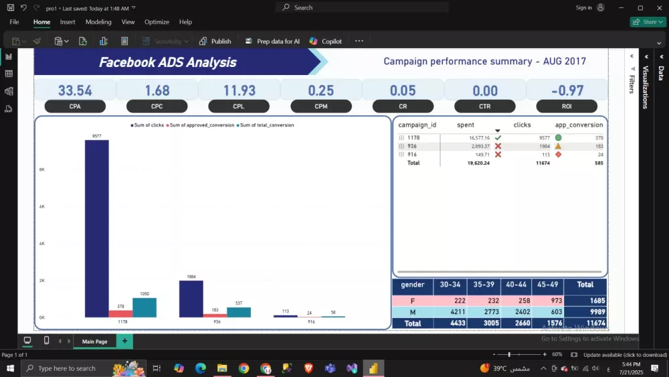Open File Explorer from the taskbar

tap(222, 368)
